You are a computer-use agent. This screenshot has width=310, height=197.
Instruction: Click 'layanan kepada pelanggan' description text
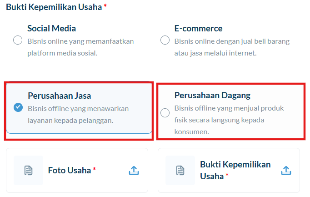(70, 121)
